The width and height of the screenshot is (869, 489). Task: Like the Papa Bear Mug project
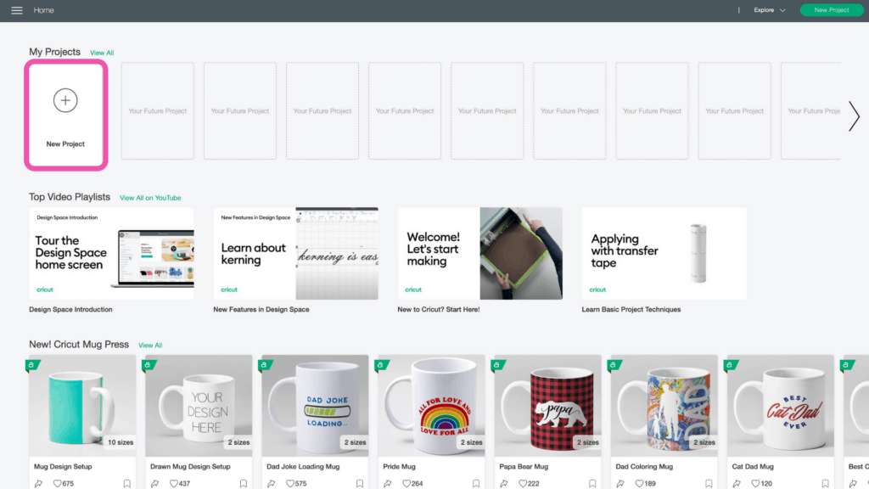click(x=523, y=483)
